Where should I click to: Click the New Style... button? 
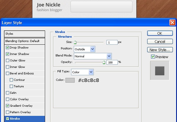[x=160, y=50]
